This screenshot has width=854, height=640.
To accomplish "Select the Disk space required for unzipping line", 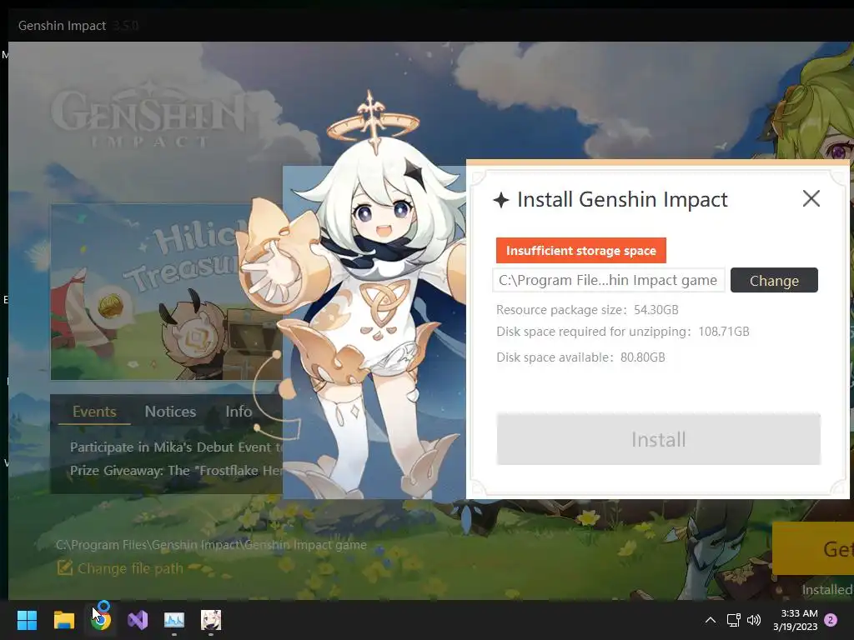I will (x=622, y=332).
